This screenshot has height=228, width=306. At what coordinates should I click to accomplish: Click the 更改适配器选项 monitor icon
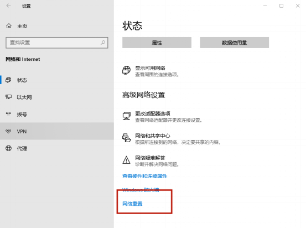(x=127, y=116)
